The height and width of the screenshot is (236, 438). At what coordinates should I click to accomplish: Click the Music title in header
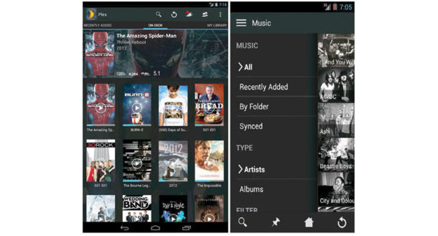tap(261, 23)
